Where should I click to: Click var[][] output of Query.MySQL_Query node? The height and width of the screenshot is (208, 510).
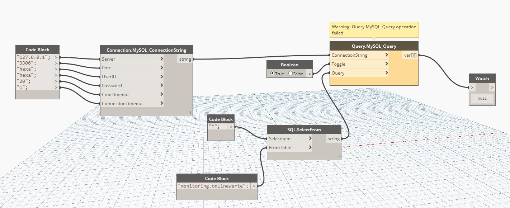point(410,55)
